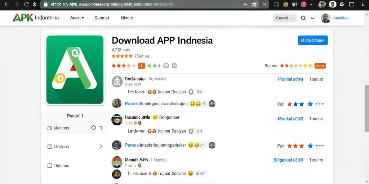
Task: Click the window-layout icon ending the browser toolbar
Action: click(x=352, y=4)
